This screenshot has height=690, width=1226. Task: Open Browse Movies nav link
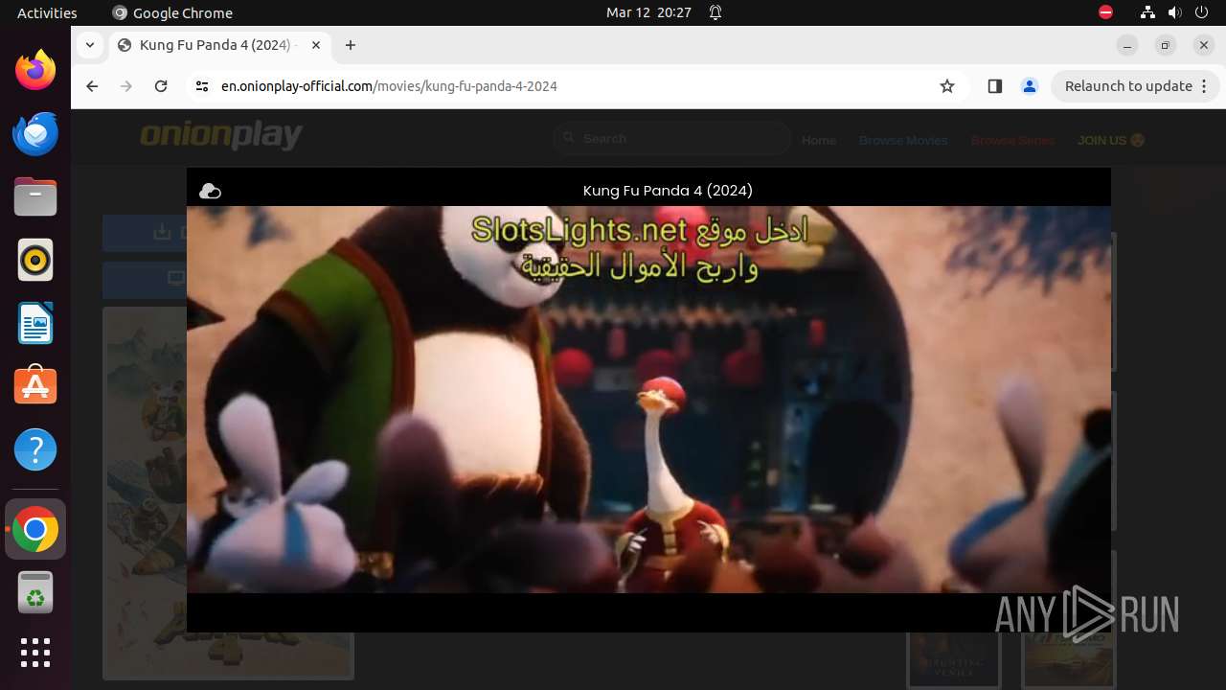903,140
